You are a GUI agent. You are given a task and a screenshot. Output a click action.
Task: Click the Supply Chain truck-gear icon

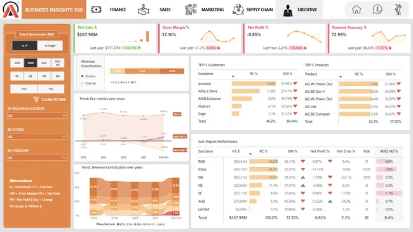click(x=238, y=10)
